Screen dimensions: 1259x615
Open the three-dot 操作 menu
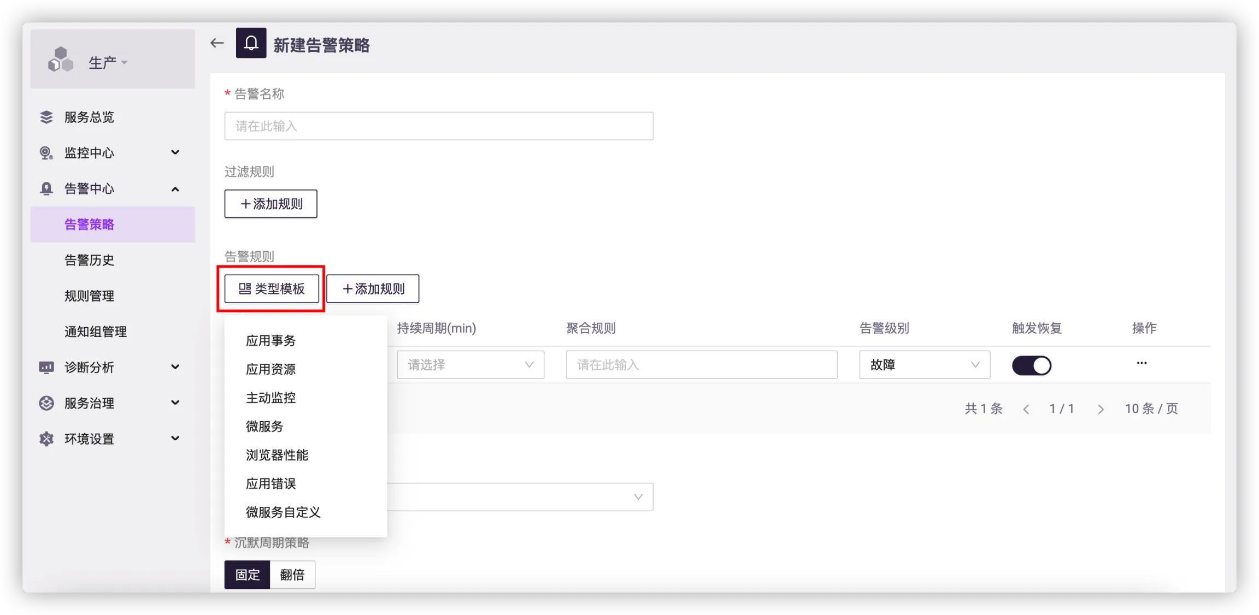pos(1142,363)
